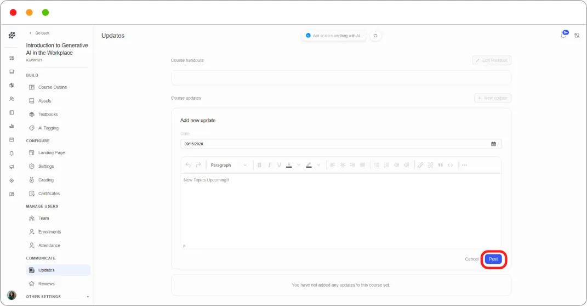This screenshot has height=306, width=587.
Task: Open the date picker calendar icon
Action: point(493,144)
